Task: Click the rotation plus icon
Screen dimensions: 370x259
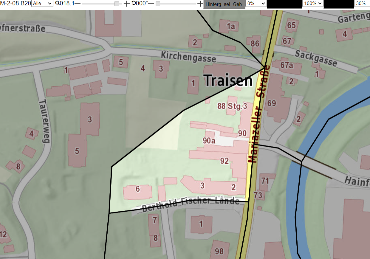Action: coord(200,4)
